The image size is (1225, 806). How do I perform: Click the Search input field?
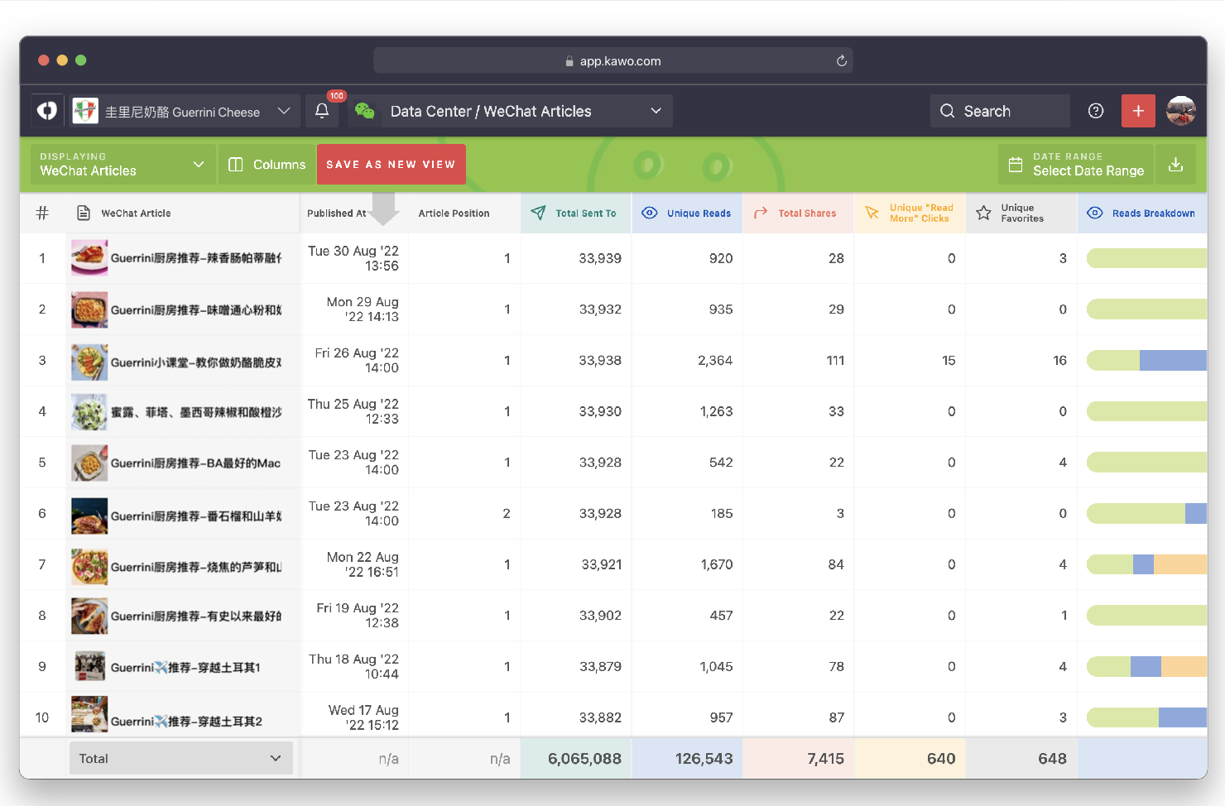click(1000, 111)
